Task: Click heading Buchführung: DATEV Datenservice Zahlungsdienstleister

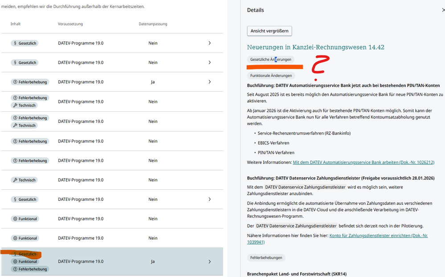Action: coord(341,178)
